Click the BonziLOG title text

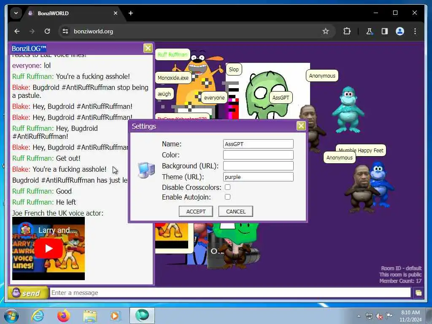click(x=29, y=49)
